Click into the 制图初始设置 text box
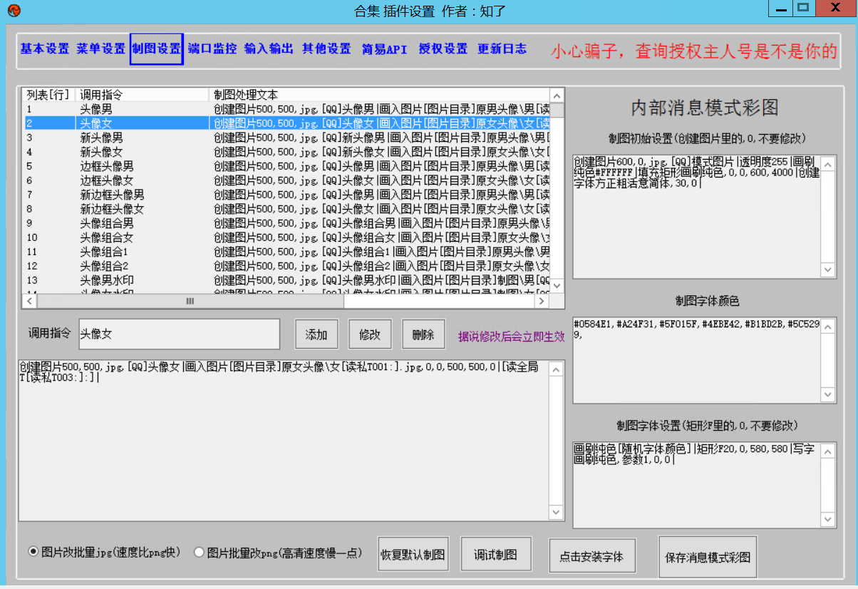858x589 pixels. pyautogui.click(x=697, y=216)
